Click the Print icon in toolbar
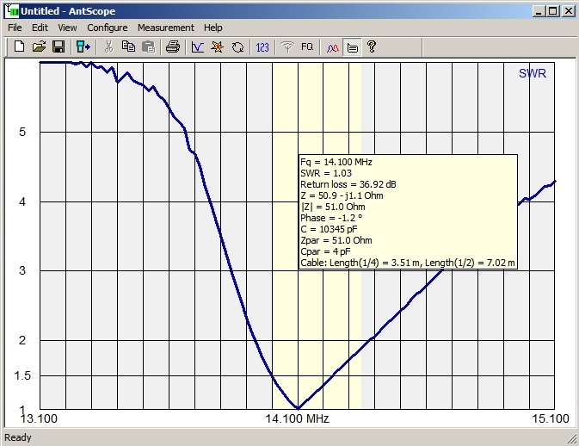 click(x=172, y=47)
